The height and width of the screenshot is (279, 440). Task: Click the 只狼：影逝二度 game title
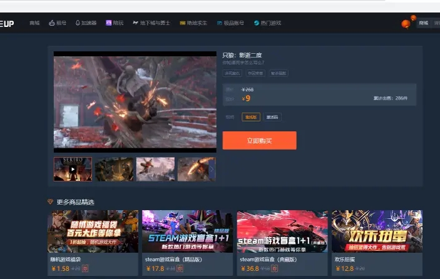pos(242,55)
